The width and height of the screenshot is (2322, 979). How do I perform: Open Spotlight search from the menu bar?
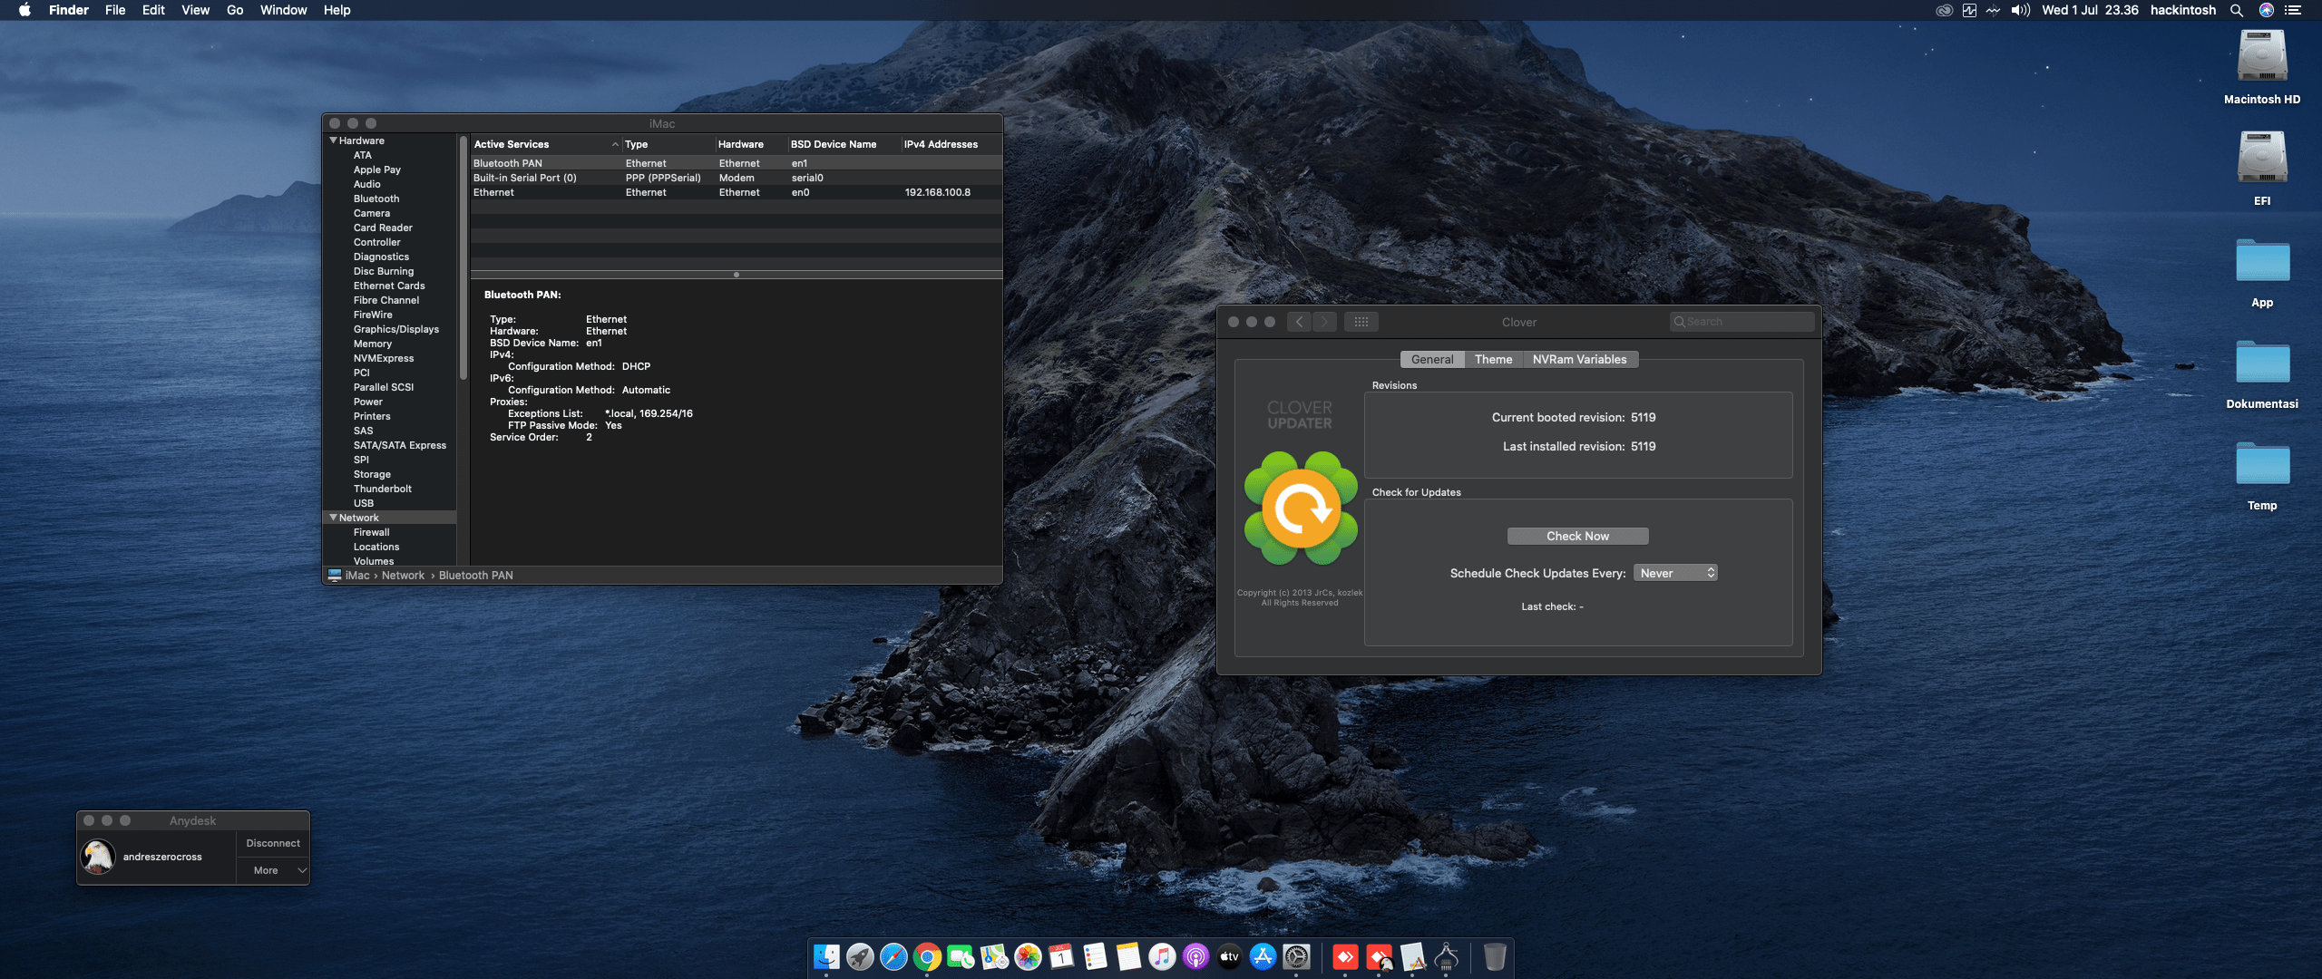tap(2235, 10)
